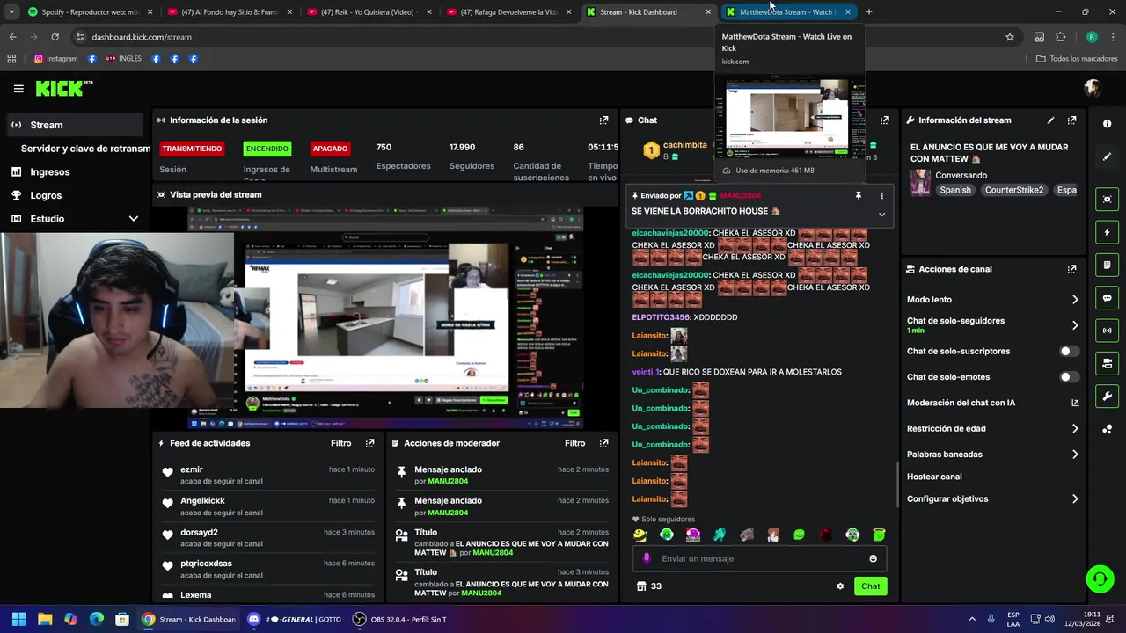1126x633 pixels.
Task: Toggle Chat de solo-emotes switch
Action: click(1069, 377)
